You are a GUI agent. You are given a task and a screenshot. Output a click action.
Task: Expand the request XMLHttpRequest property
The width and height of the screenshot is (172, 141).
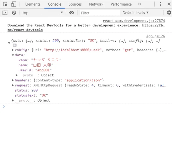pyautogui.click(x=13, y=85)
